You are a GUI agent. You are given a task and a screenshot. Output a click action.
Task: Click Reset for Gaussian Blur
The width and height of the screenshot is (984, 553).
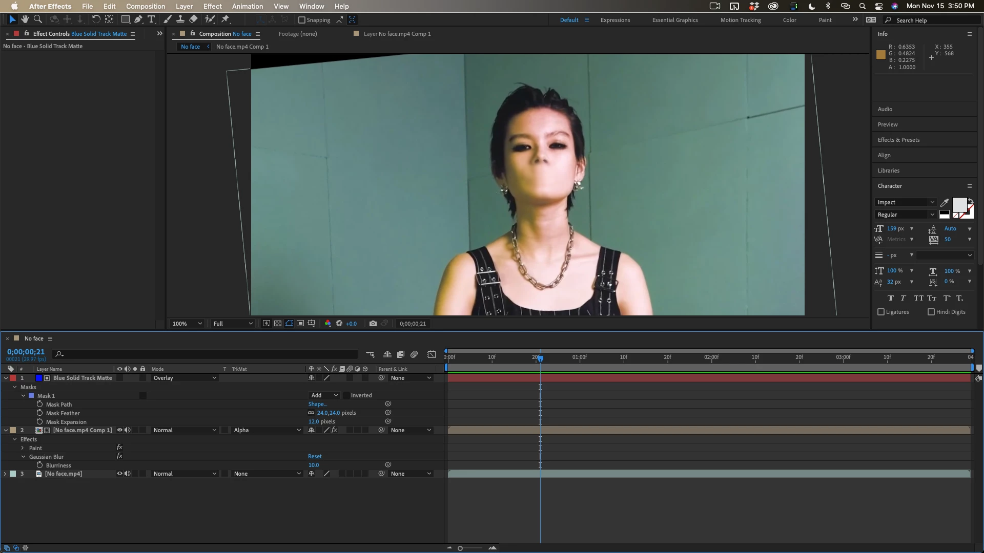click(x=315, y=456)
